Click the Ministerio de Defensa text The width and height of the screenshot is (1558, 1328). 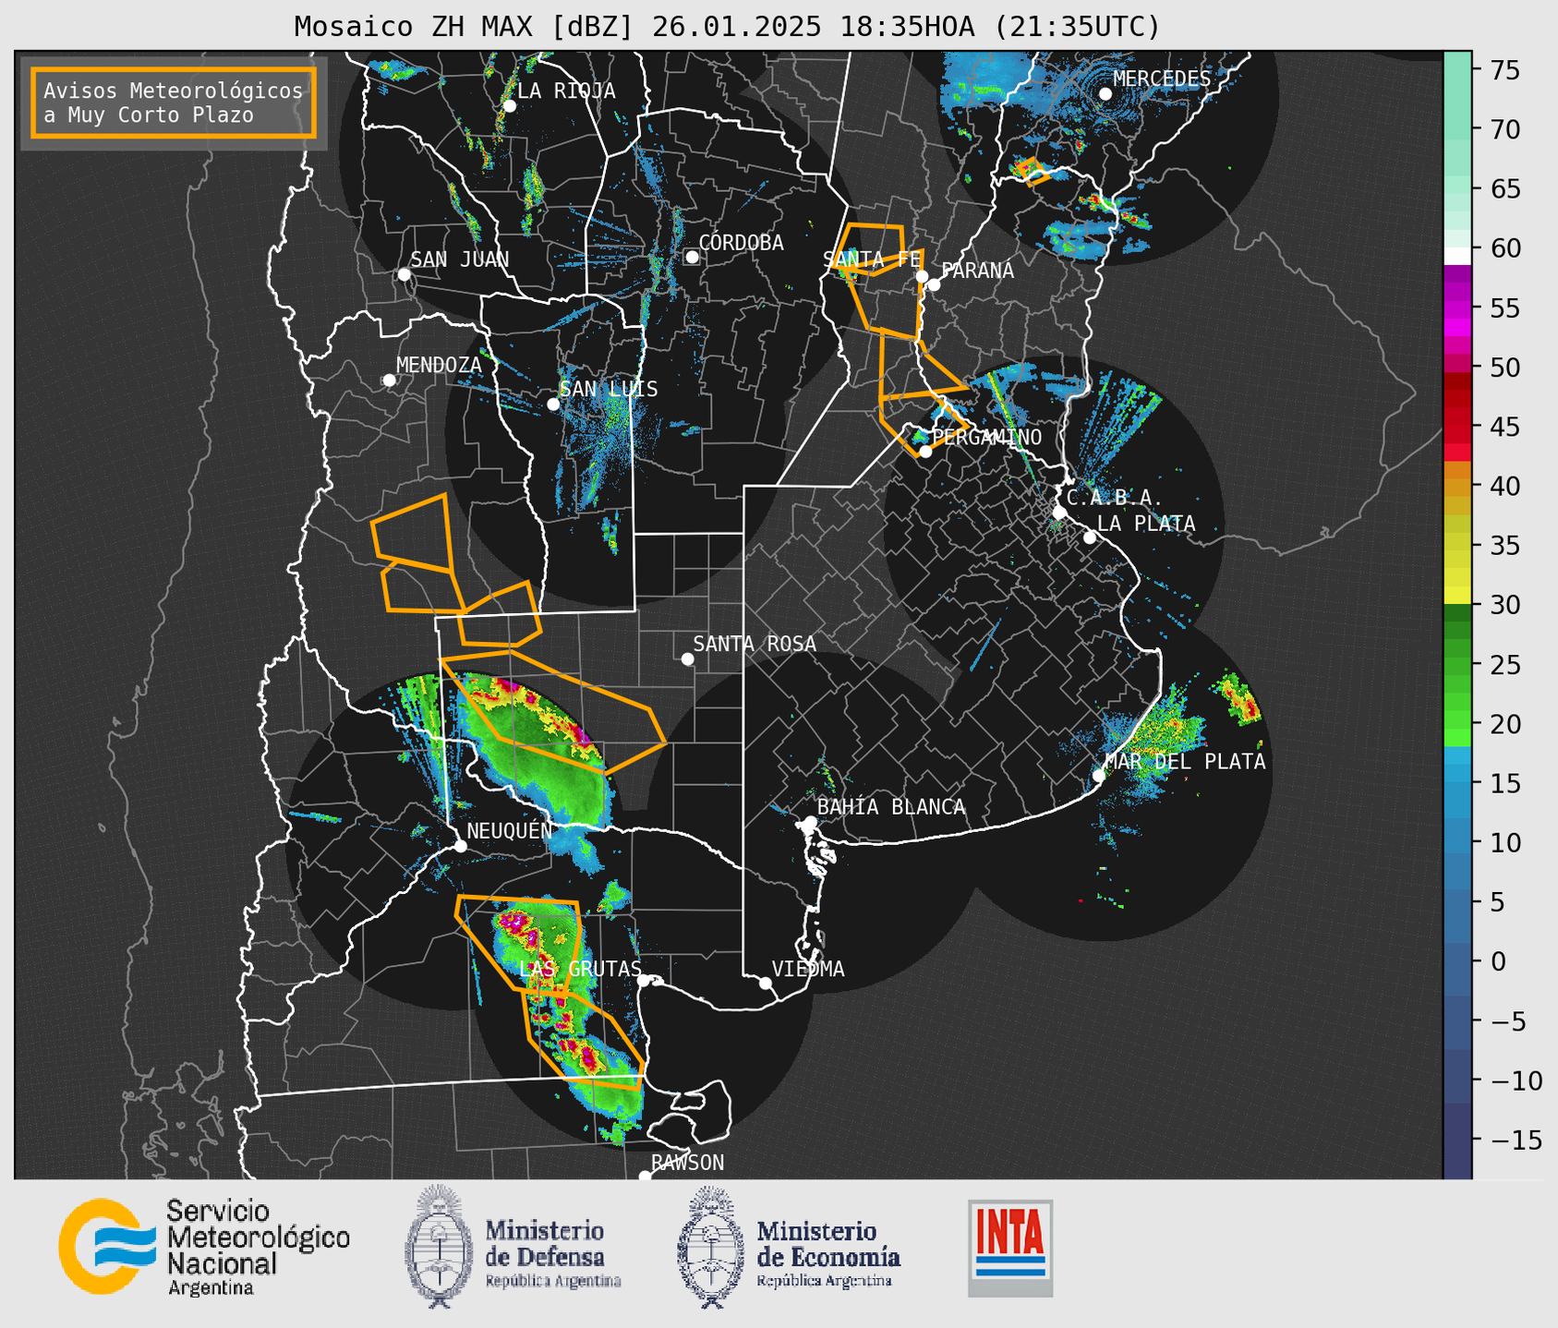tap(552, 1254)
